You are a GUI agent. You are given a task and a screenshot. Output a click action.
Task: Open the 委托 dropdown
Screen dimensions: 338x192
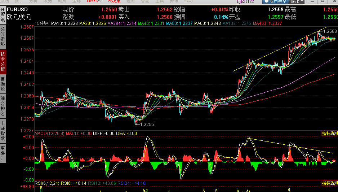(297, 1)
